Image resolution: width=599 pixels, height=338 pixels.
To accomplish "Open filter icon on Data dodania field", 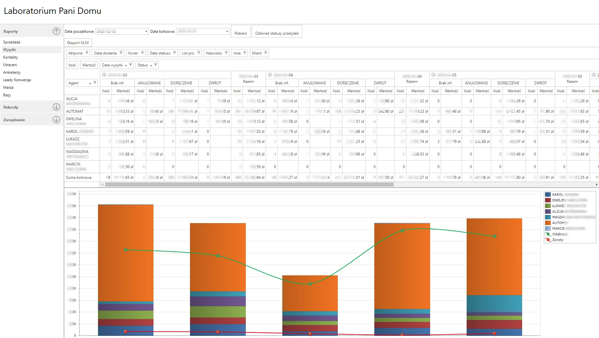I will pyautogui.click(x=121, y=53).
